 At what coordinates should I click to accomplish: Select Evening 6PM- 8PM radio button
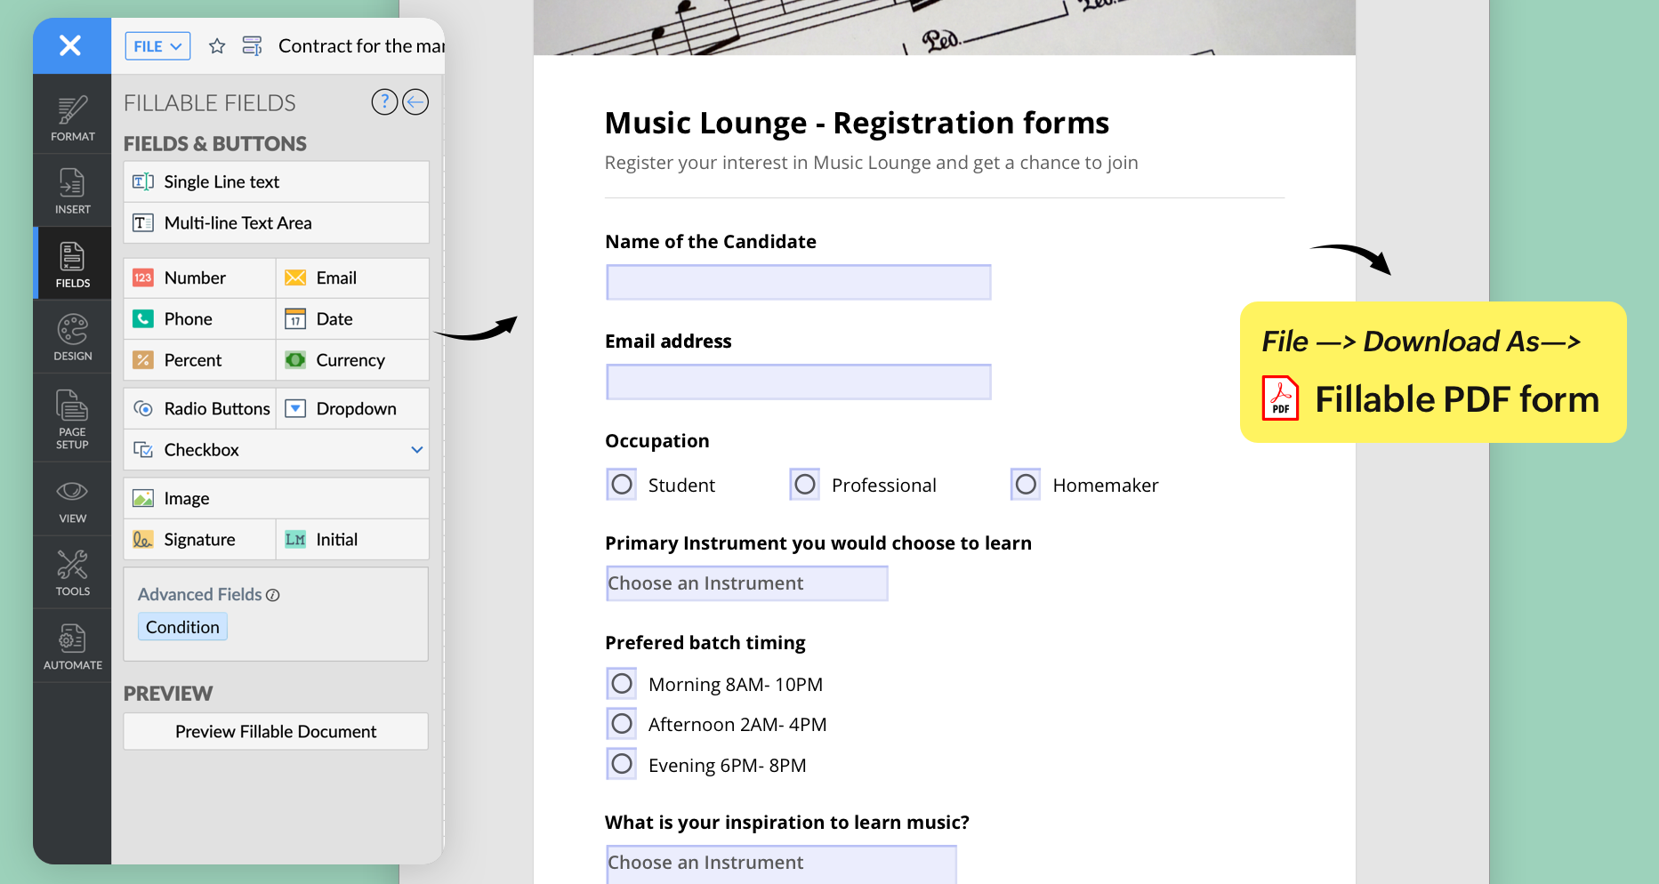pyautogui.click(x=622, y=764)
